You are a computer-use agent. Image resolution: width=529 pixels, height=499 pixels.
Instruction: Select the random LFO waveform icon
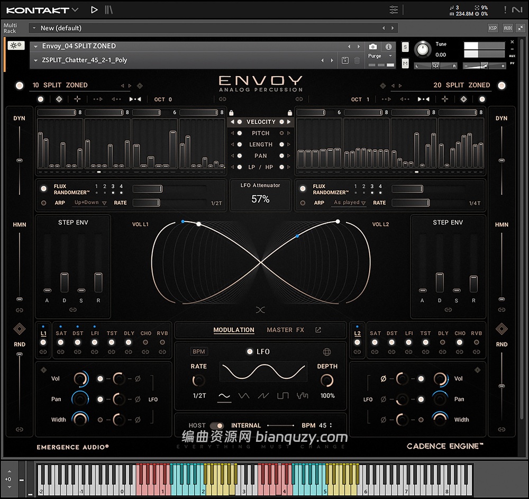pos(302,395)
